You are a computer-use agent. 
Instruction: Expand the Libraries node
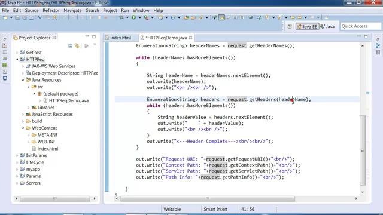pyautogui.click(x=29, y=107)
